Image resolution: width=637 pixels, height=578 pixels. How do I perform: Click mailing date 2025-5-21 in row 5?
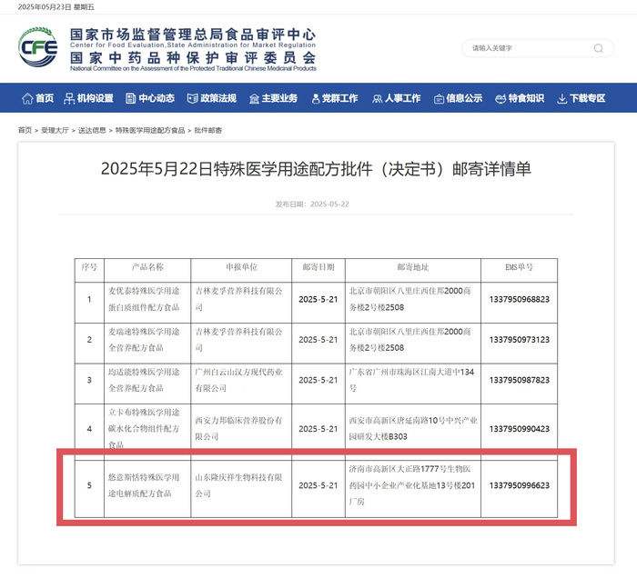pyautogui.click(x=318, y=485)
